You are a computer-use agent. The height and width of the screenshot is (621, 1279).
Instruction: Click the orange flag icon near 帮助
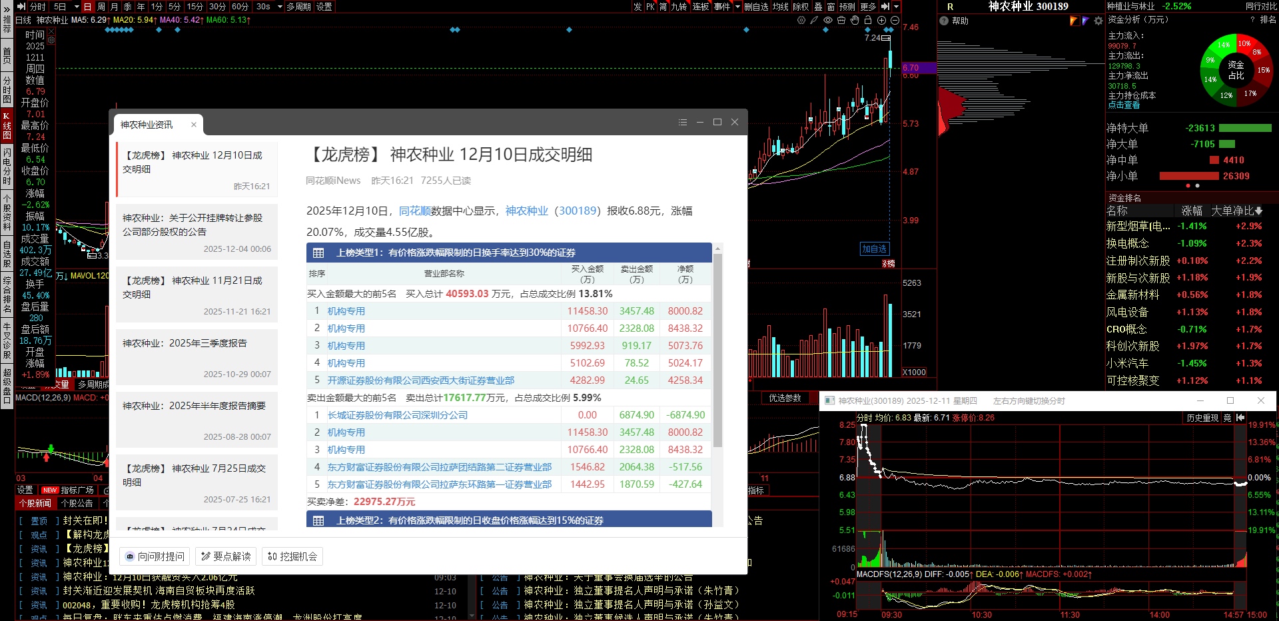coord(1074,21)
